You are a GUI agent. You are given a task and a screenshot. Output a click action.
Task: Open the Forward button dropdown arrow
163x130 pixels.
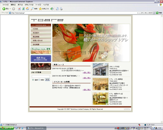[x=16, y=9]
